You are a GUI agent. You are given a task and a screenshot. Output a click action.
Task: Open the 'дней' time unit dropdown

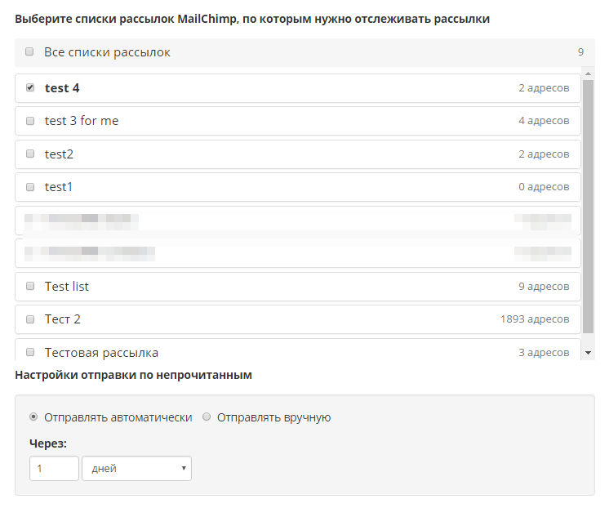(x=136, y=468)
